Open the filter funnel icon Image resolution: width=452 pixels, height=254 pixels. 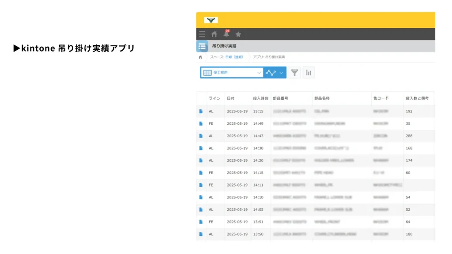point(294,73)
